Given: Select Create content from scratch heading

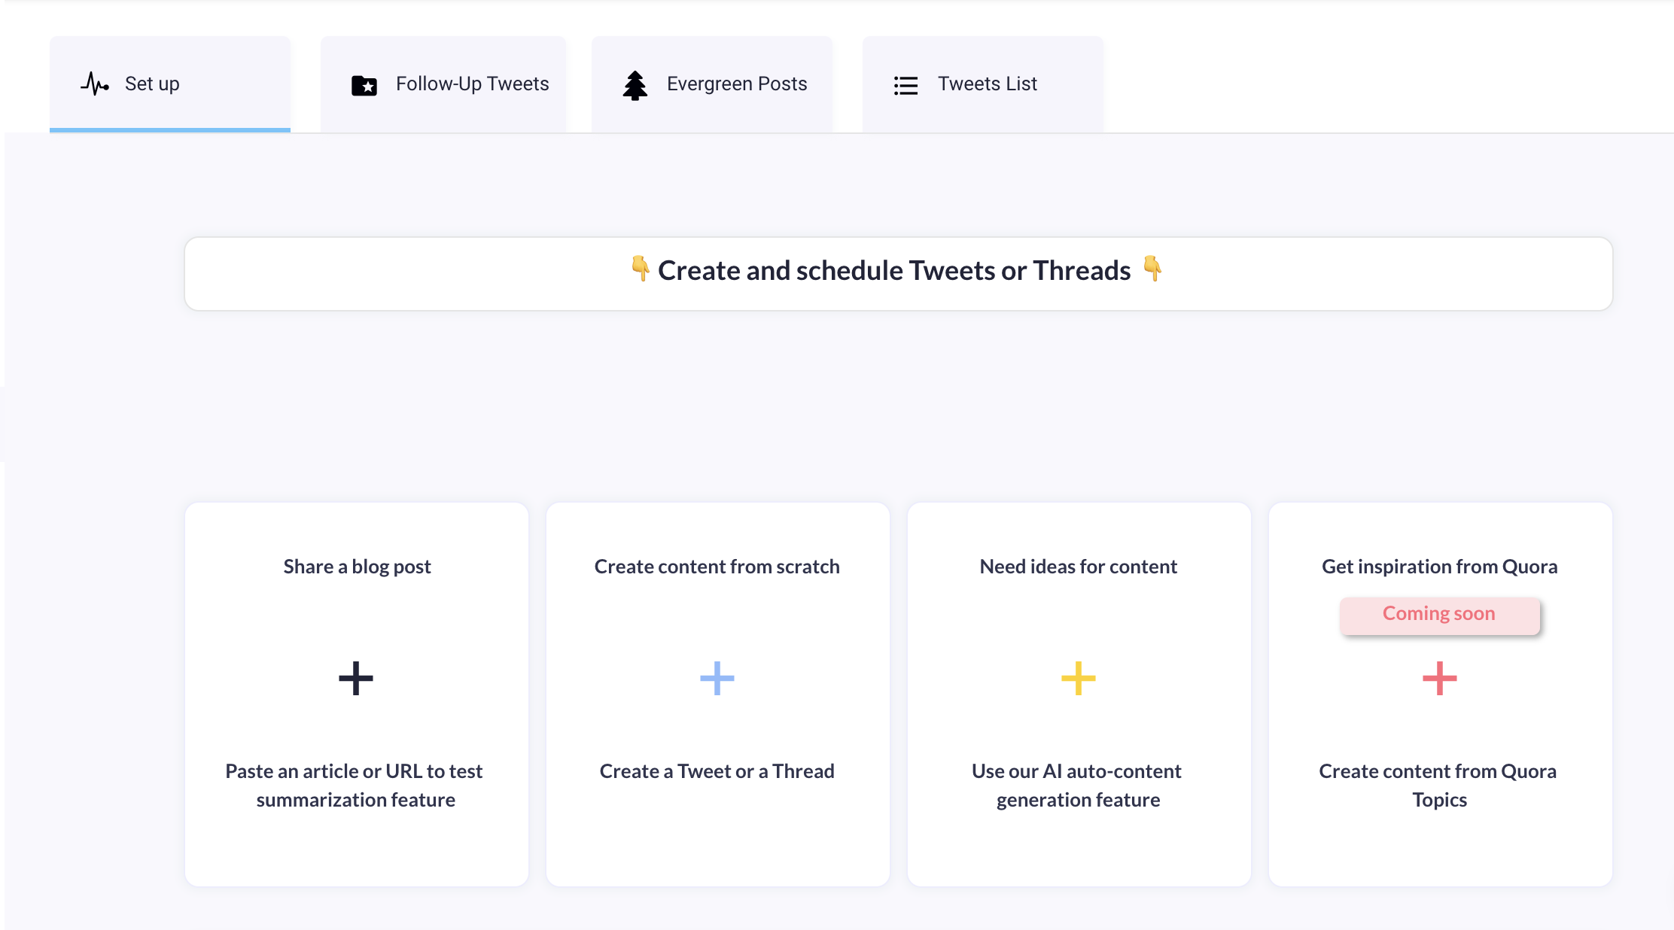Looking at the screenshot, I should point(717,567).
